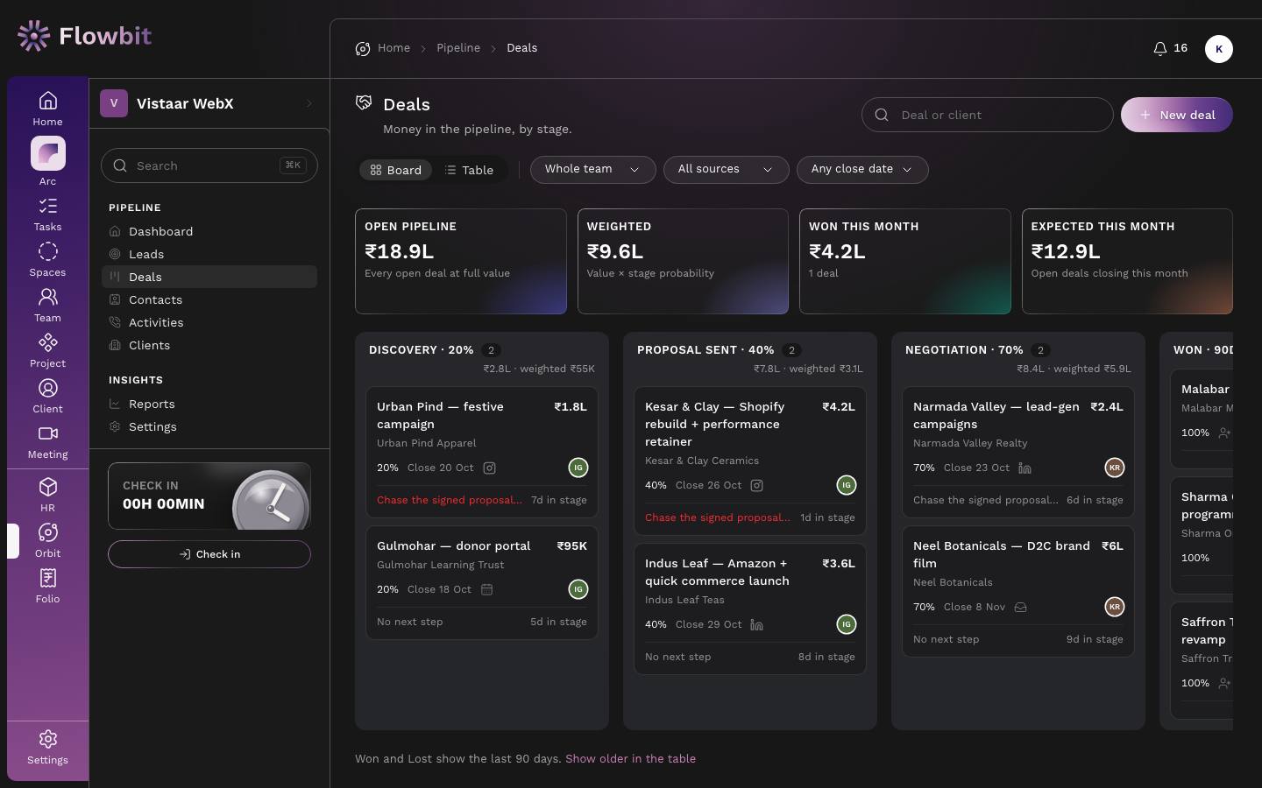The height and width of the screenshot is (788, 1262).
Task: Open Meeting with the camera icon
Action: (x=47, y=442)
